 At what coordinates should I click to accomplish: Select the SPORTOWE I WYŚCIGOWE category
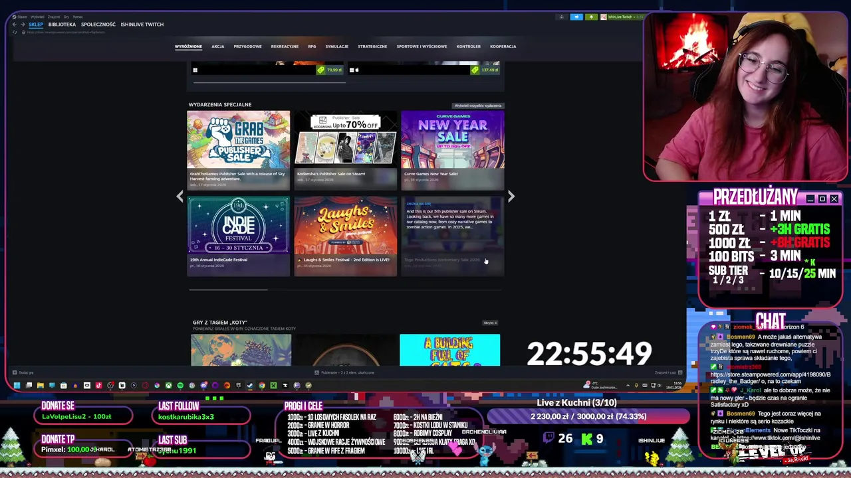click(422, 46)
